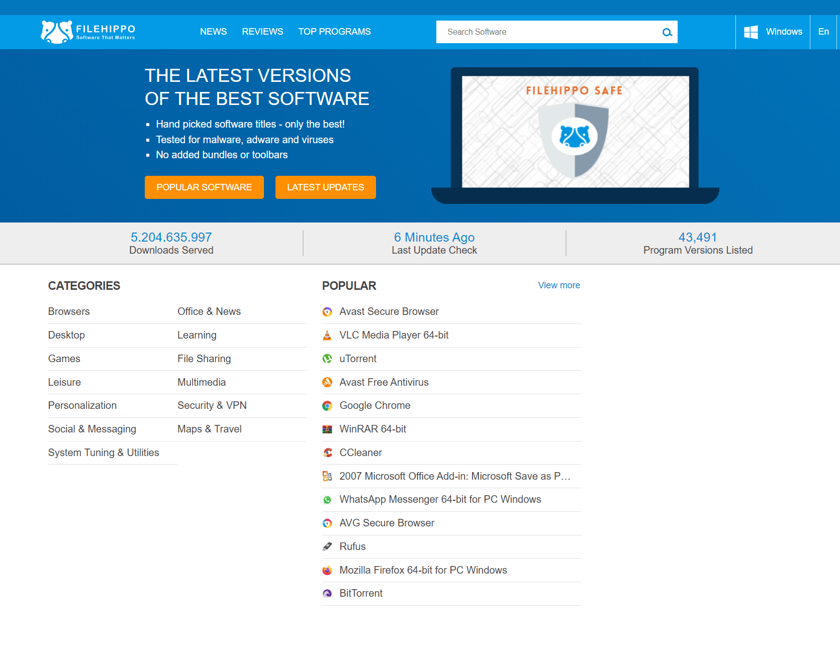Click the 2007 Microsoft Office Add-in icon
The image size is (840, 664).
[327, 476]
